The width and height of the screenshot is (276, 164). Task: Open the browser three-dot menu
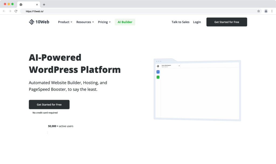coord(272,11)
